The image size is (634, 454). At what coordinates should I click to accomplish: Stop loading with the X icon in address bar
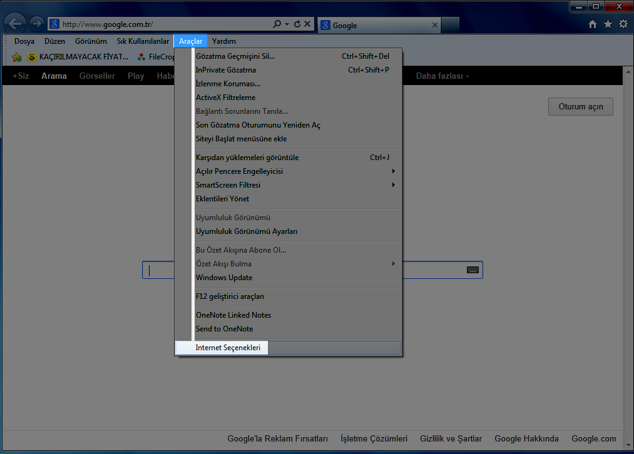click(307, 24)
